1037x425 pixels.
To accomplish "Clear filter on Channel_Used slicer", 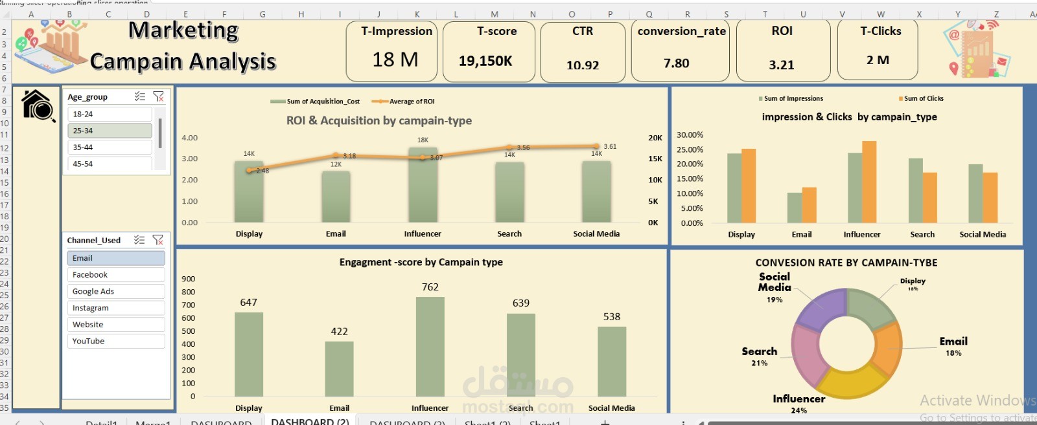I will [158, 240].
